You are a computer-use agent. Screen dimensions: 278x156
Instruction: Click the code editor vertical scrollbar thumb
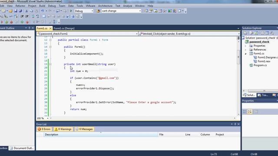click(238, 57)
